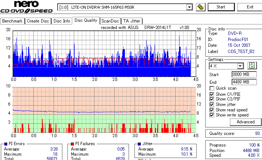Click the Start position 0000 MB field

point(244,74)
